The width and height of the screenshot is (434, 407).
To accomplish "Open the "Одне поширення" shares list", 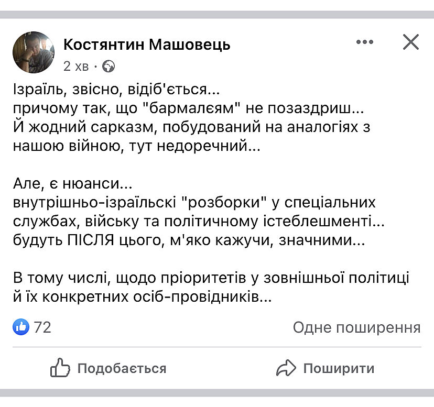I will pyautogui.click(x=356, y=327).
